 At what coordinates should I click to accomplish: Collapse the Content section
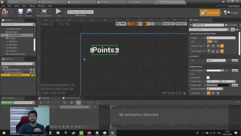pos(190,56)
